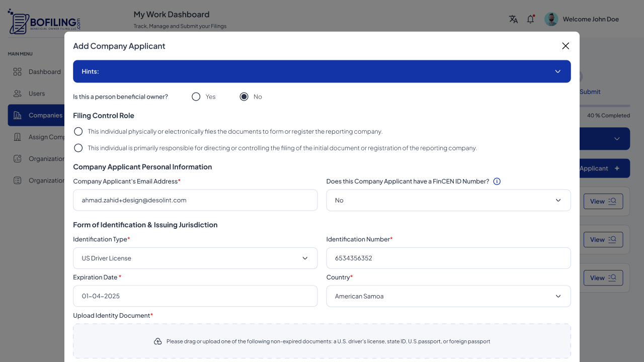
Task: Click the language translate icon
Action: 513,19
